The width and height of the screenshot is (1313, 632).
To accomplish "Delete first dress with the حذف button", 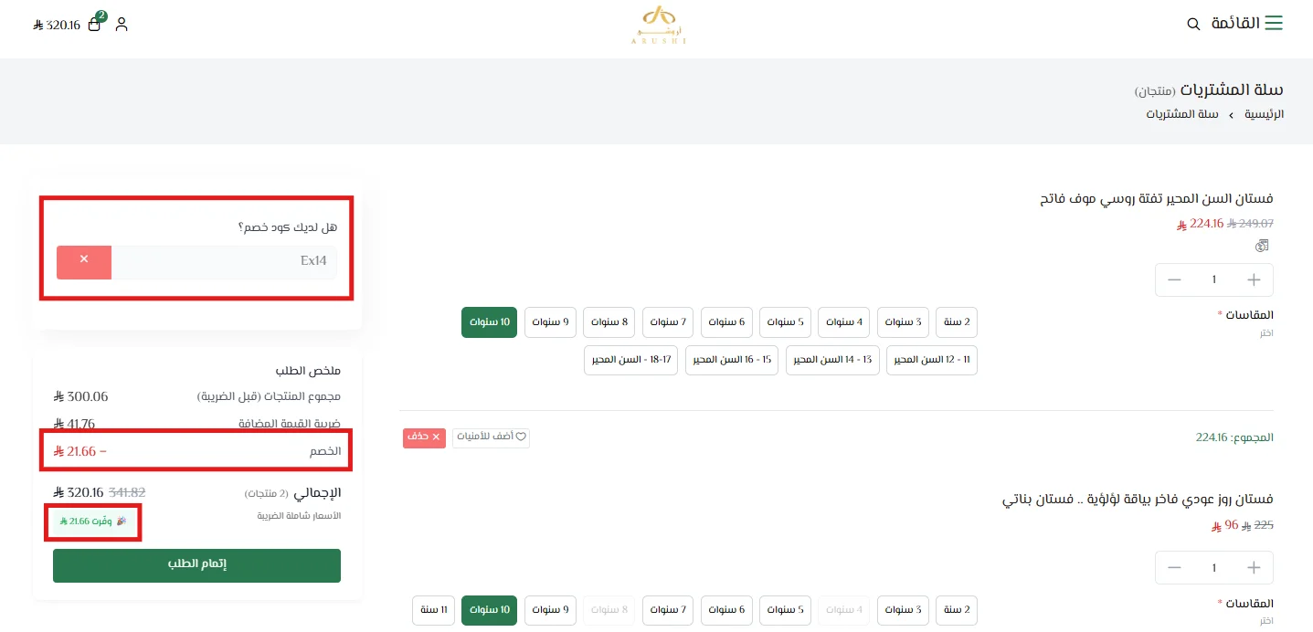I will tap(424, 437).
